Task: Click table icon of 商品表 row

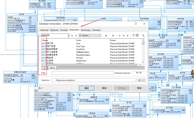Action: 45,58
